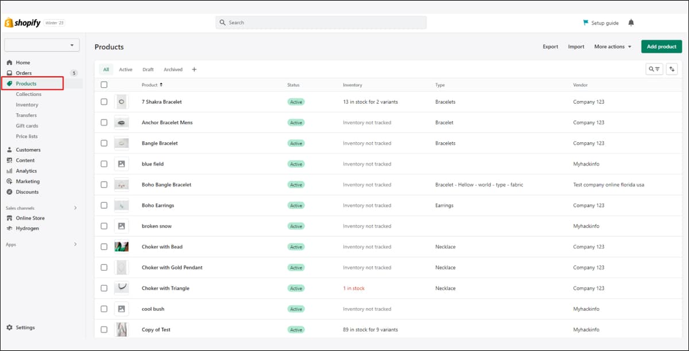Open Inventory in the sidebar
Image resolution: width=689 pixels, height=351 pixels.
(x=27, y=105)
